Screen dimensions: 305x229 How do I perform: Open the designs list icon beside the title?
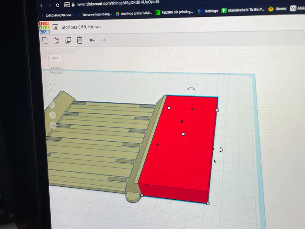(55, 27)
